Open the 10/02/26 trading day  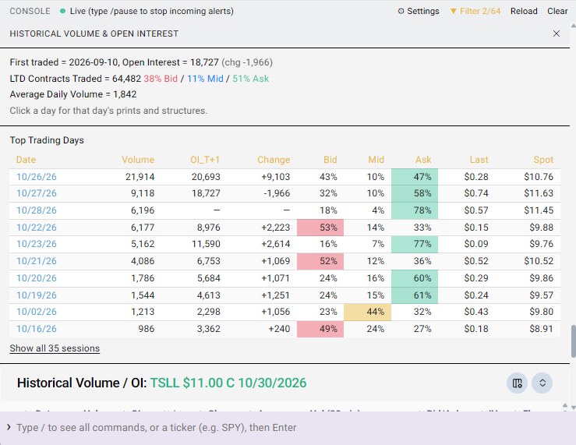[37, 312]
